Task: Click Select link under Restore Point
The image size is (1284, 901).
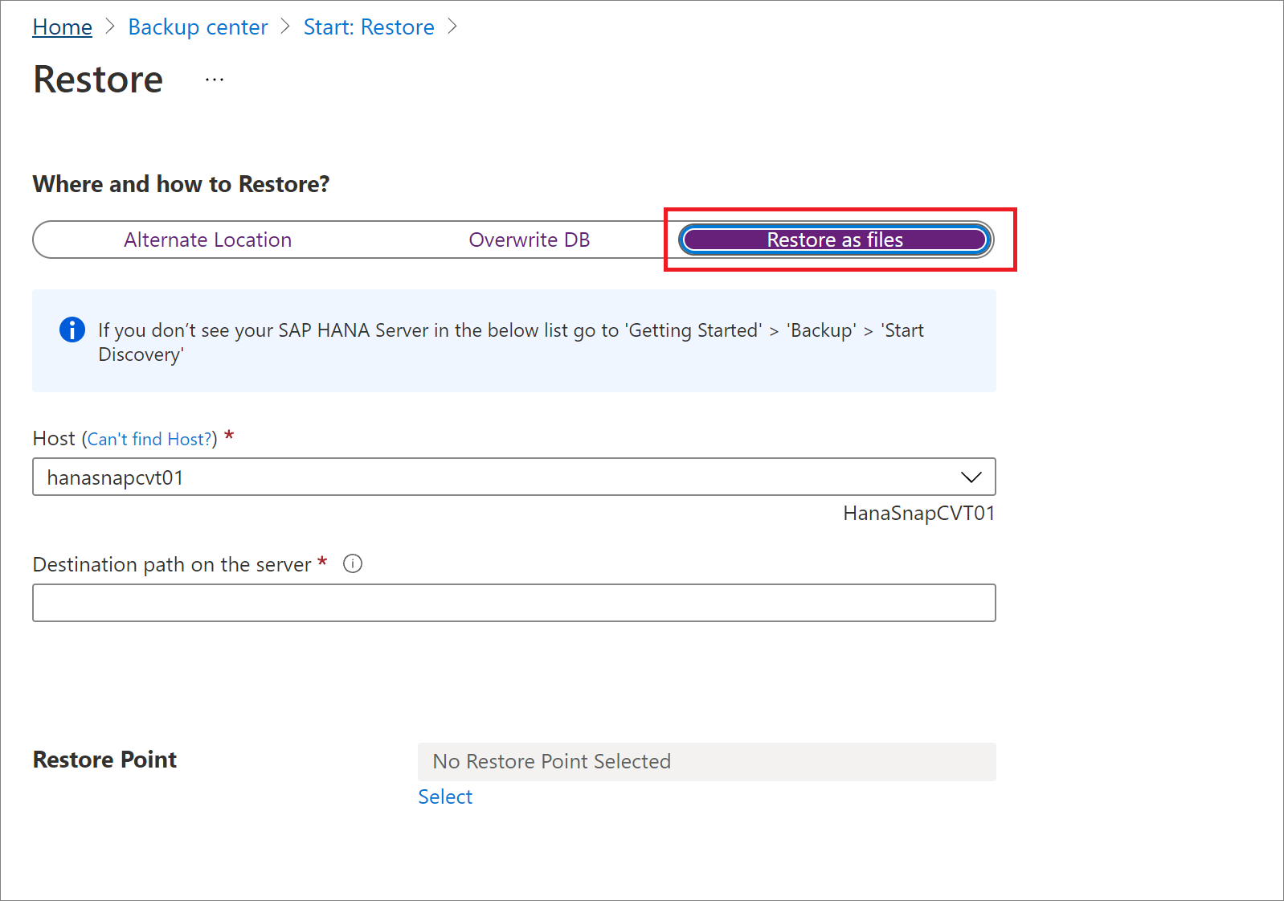Action: tap(445, 797)
